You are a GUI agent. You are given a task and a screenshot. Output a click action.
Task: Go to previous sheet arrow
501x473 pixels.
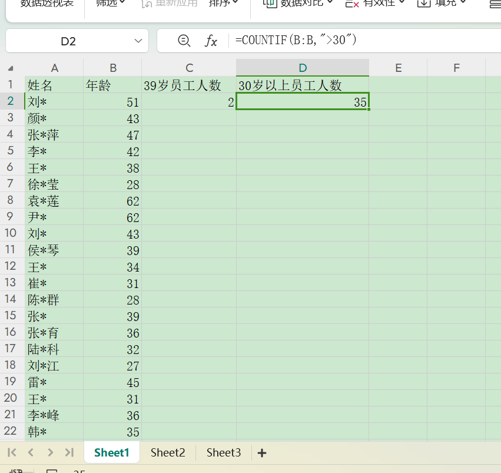(31, 452)
